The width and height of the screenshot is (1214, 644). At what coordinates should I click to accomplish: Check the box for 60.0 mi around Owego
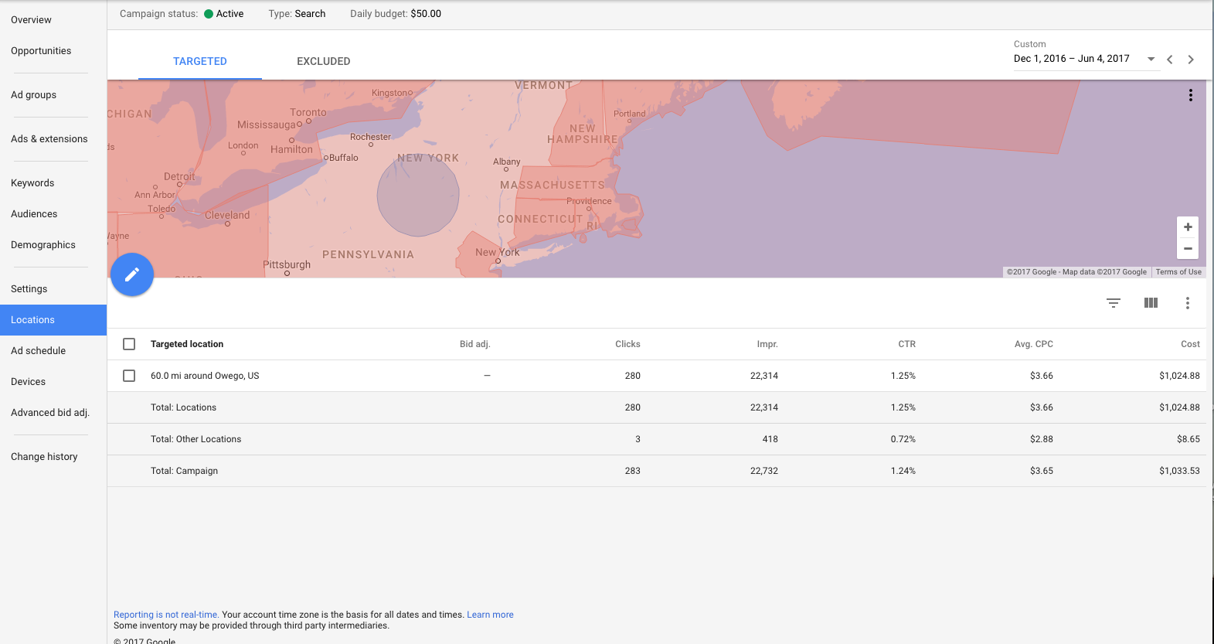(129, 376)
